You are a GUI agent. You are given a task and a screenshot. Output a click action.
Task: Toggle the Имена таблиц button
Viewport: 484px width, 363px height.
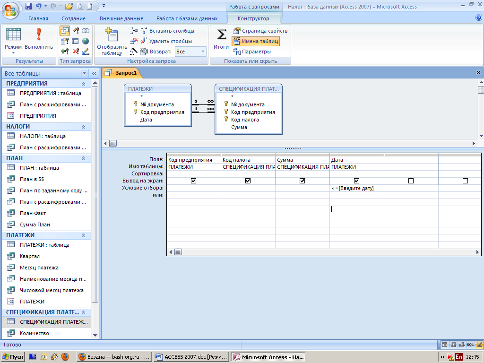(x=256, y=41)
